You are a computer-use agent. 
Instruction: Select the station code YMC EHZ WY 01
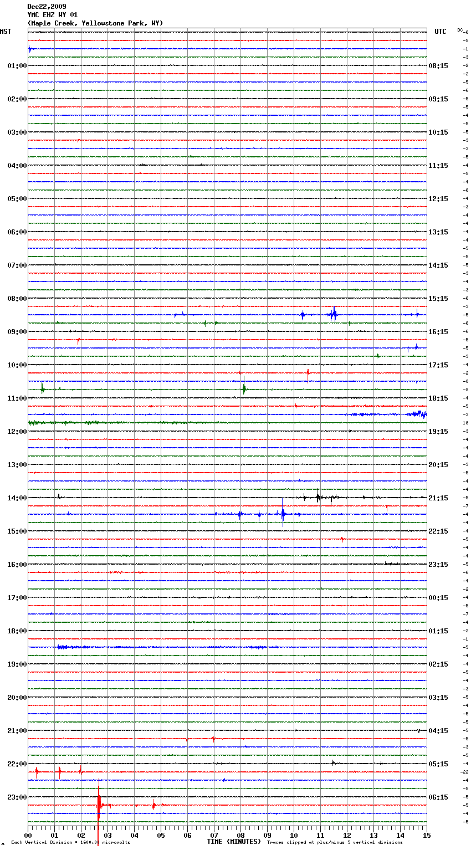click(x=53, y=15)
